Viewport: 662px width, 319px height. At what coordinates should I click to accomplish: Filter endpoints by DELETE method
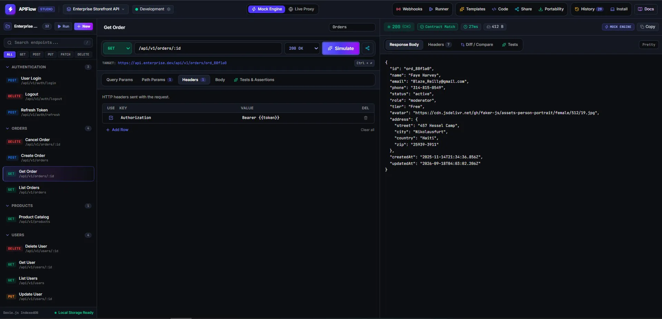(83, 54)
